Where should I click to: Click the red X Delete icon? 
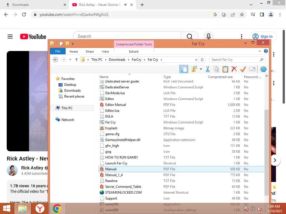234,69
